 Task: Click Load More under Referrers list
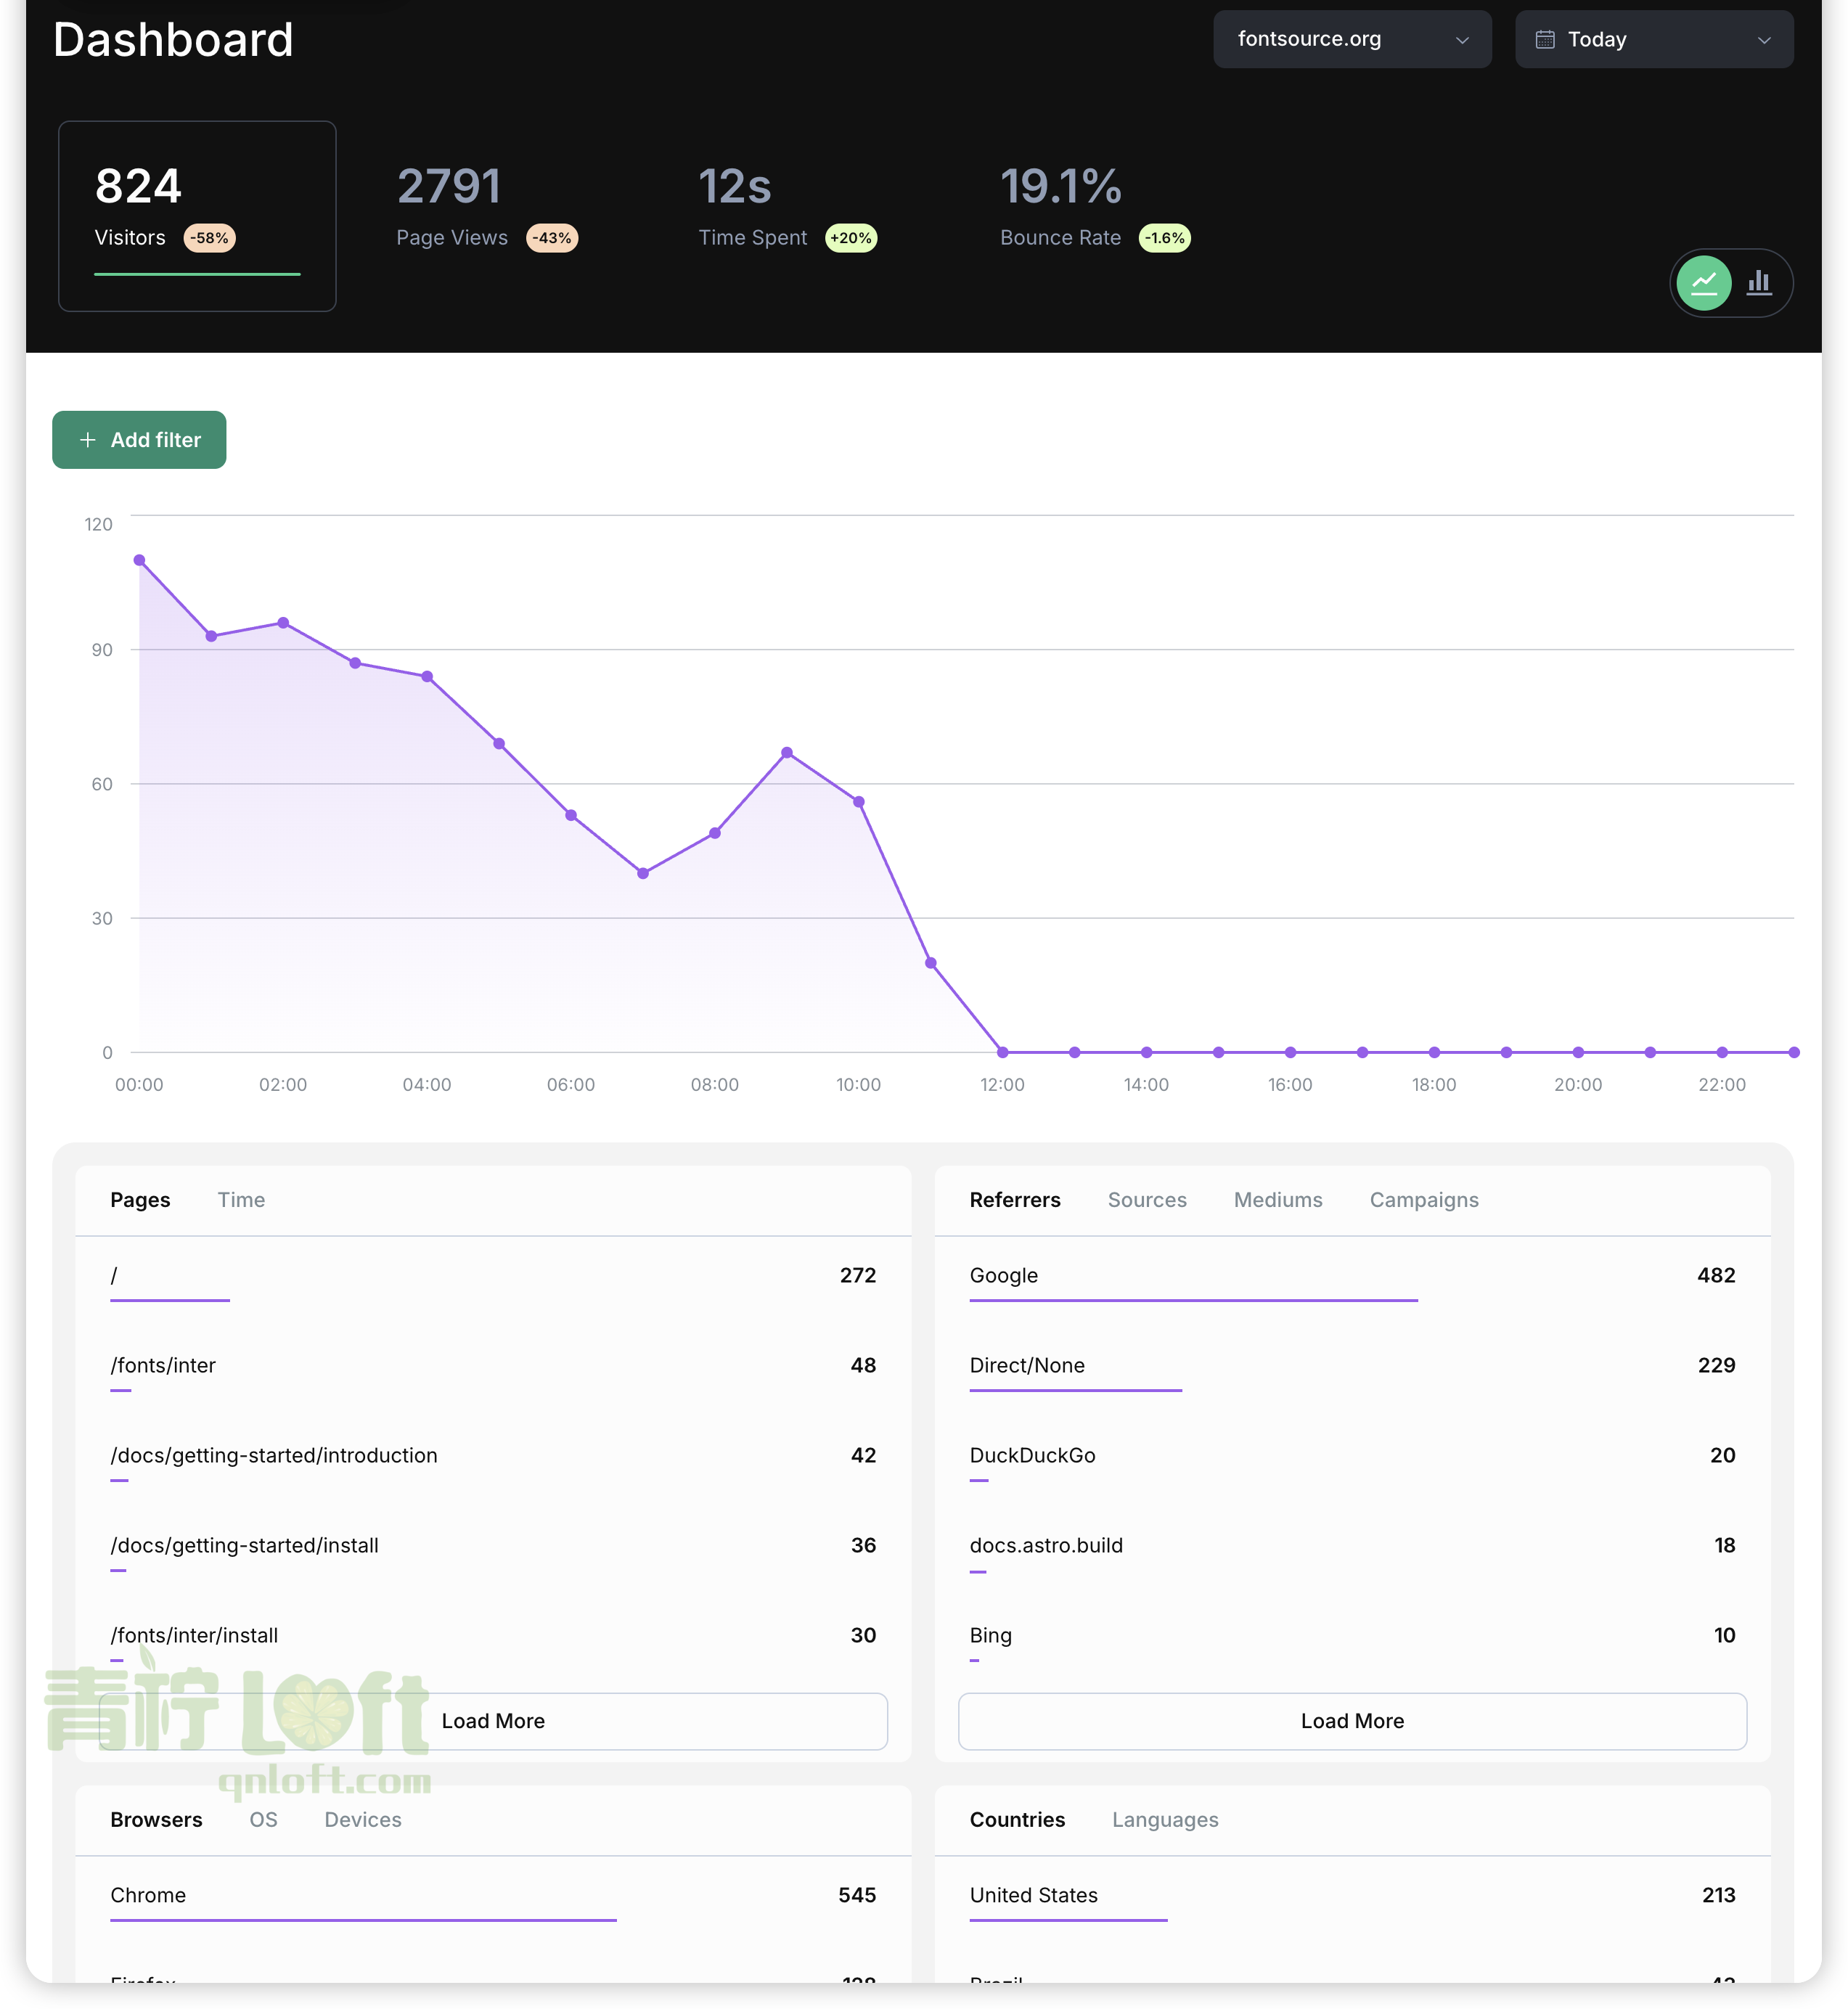tap(1352, 1721)
